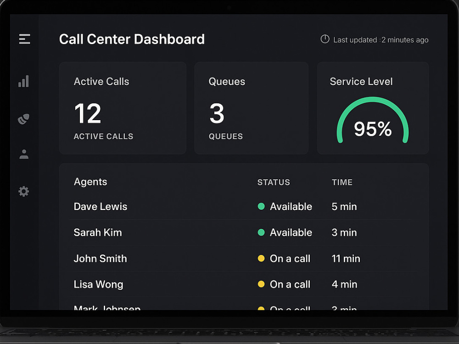Click the clock icon beside Last updated
459x344 pixels.
click(x=325, y=39)
